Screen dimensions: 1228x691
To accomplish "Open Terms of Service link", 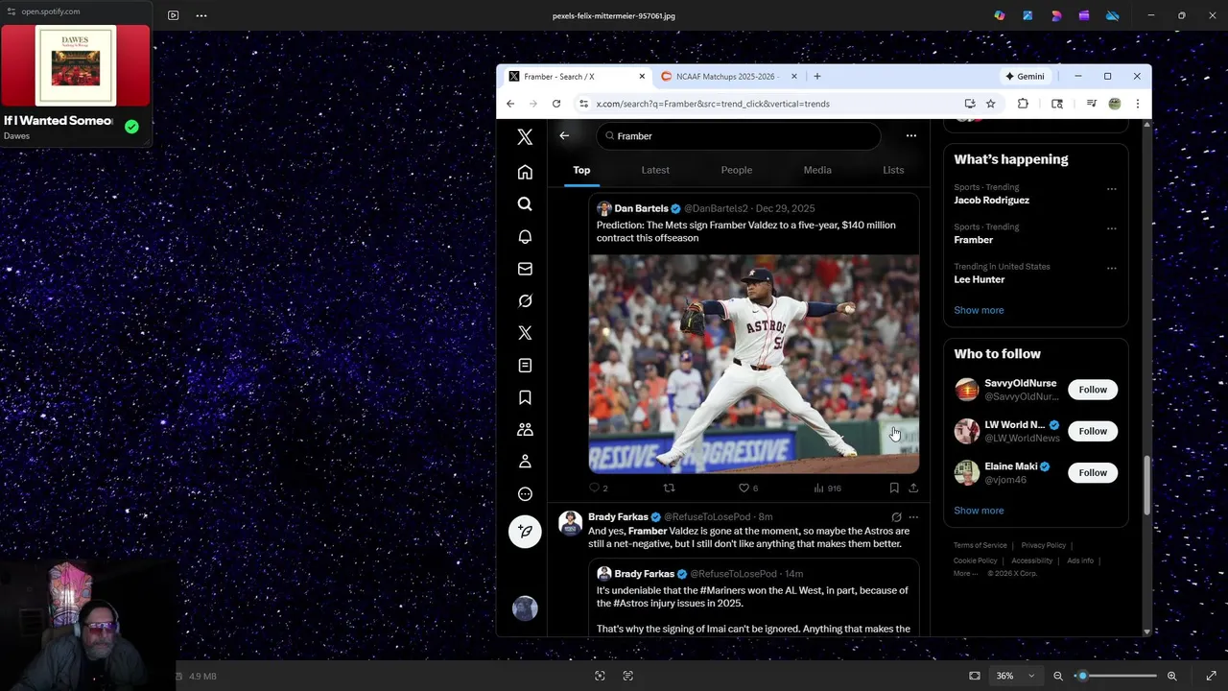I will pyautogui.click(x=980, y=545).
